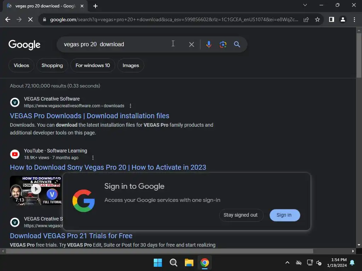Click the Chrome taskbar icon
The width and height of the screenshot is (362, 271).
click(205, 263)
